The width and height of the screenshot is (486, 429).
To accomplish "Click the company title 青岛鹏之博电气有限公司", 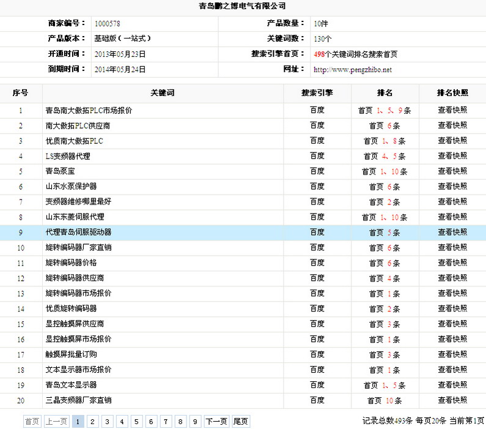I will (242, 6).
